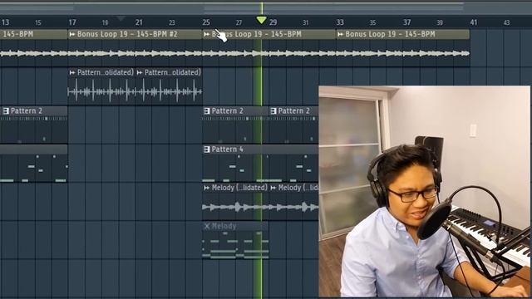Click bar 29 on the timeline ruler
This screenshot has width=532, height=299.
(273, 22)
